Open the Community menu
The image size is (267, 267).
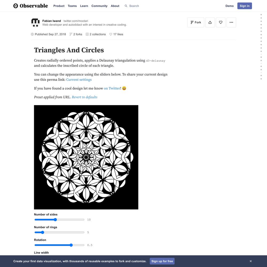pos(99,6)
